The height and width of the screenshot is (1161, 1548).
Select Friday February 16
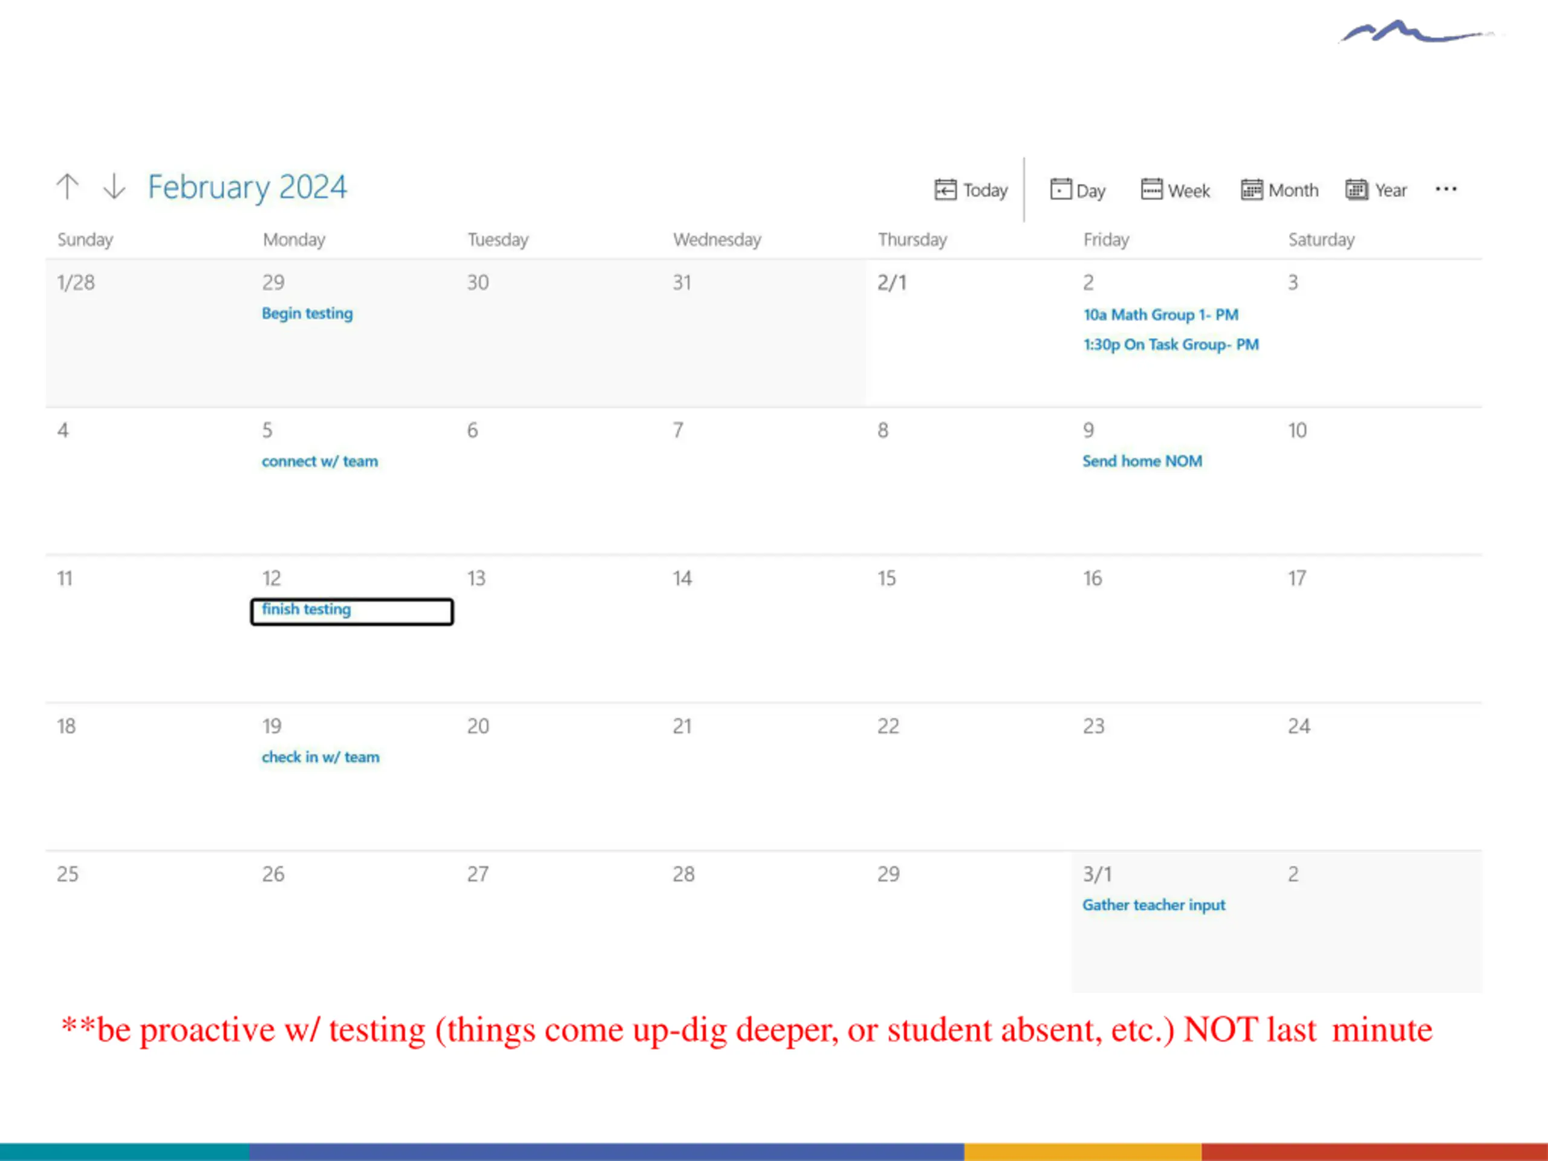1093,579
